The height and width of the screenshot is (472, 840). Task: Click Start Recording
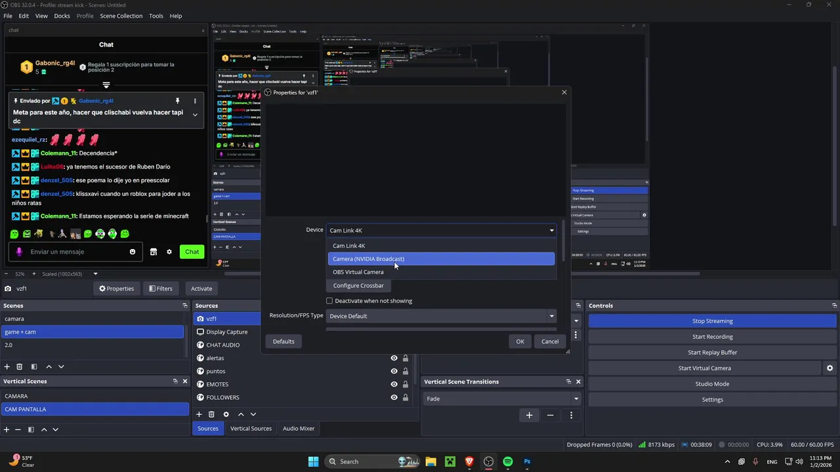click(x=713, y=337)
